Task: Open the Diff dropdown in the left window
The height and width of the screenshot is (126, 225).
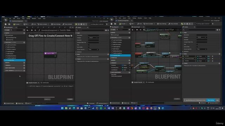Action: pyautogui.click(x=26, y=24)
